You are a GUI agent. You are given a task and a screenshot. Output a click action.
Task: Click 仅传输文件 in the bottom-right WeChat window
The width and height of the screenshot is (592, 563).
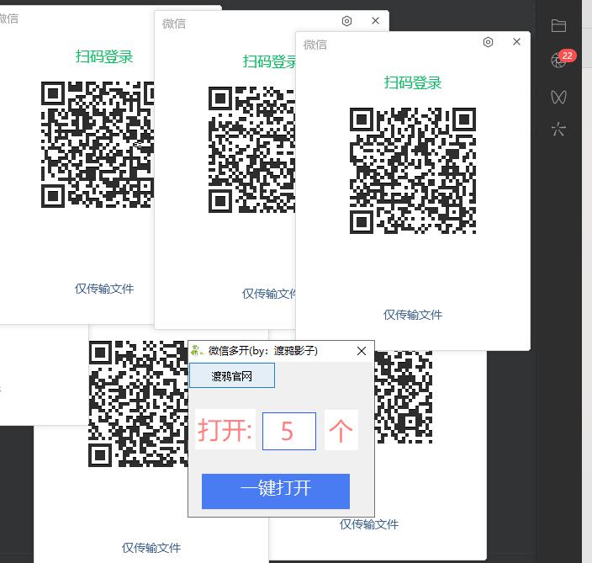pos(369,524)
